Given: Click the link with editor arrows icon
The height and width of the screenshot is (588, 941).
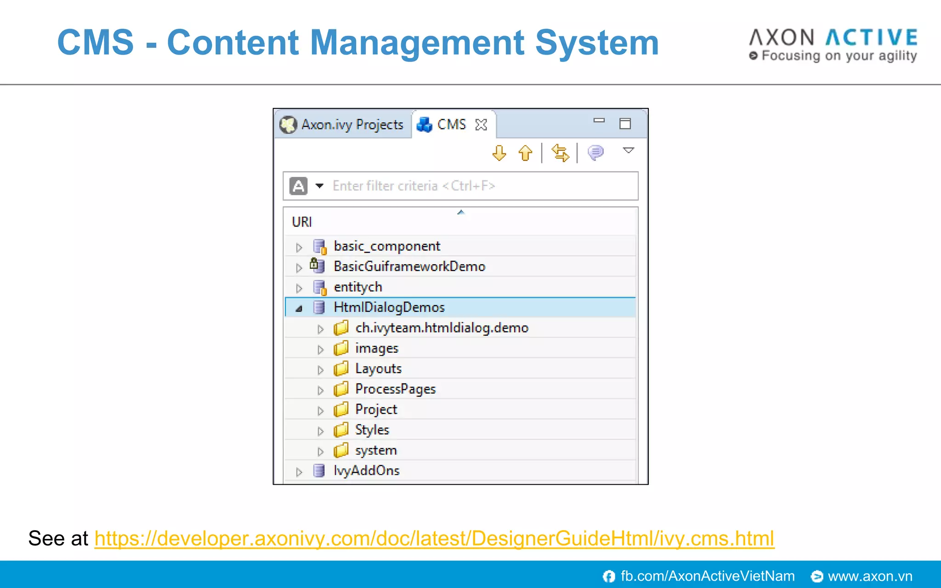Looking at the screenshot, I should pos(560,153).
